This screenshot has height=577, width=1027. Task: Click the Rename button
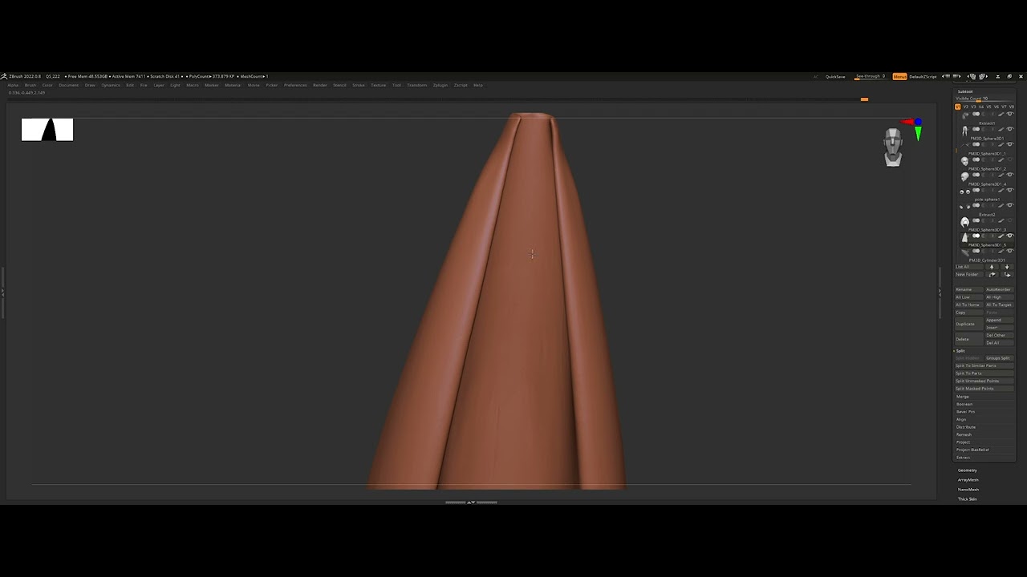pyautogui.click(x=968, y=289)
